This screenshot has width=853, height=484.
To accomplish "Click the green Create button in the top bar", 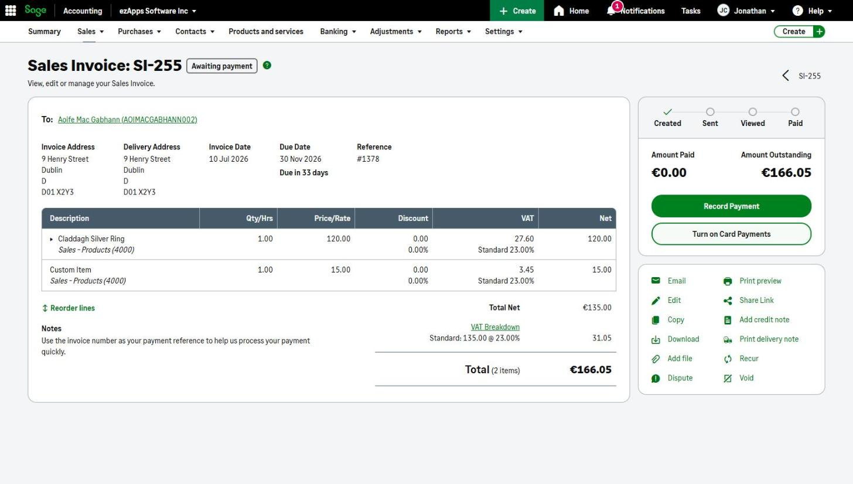I will pyautogui.click(x=517, y=11).
